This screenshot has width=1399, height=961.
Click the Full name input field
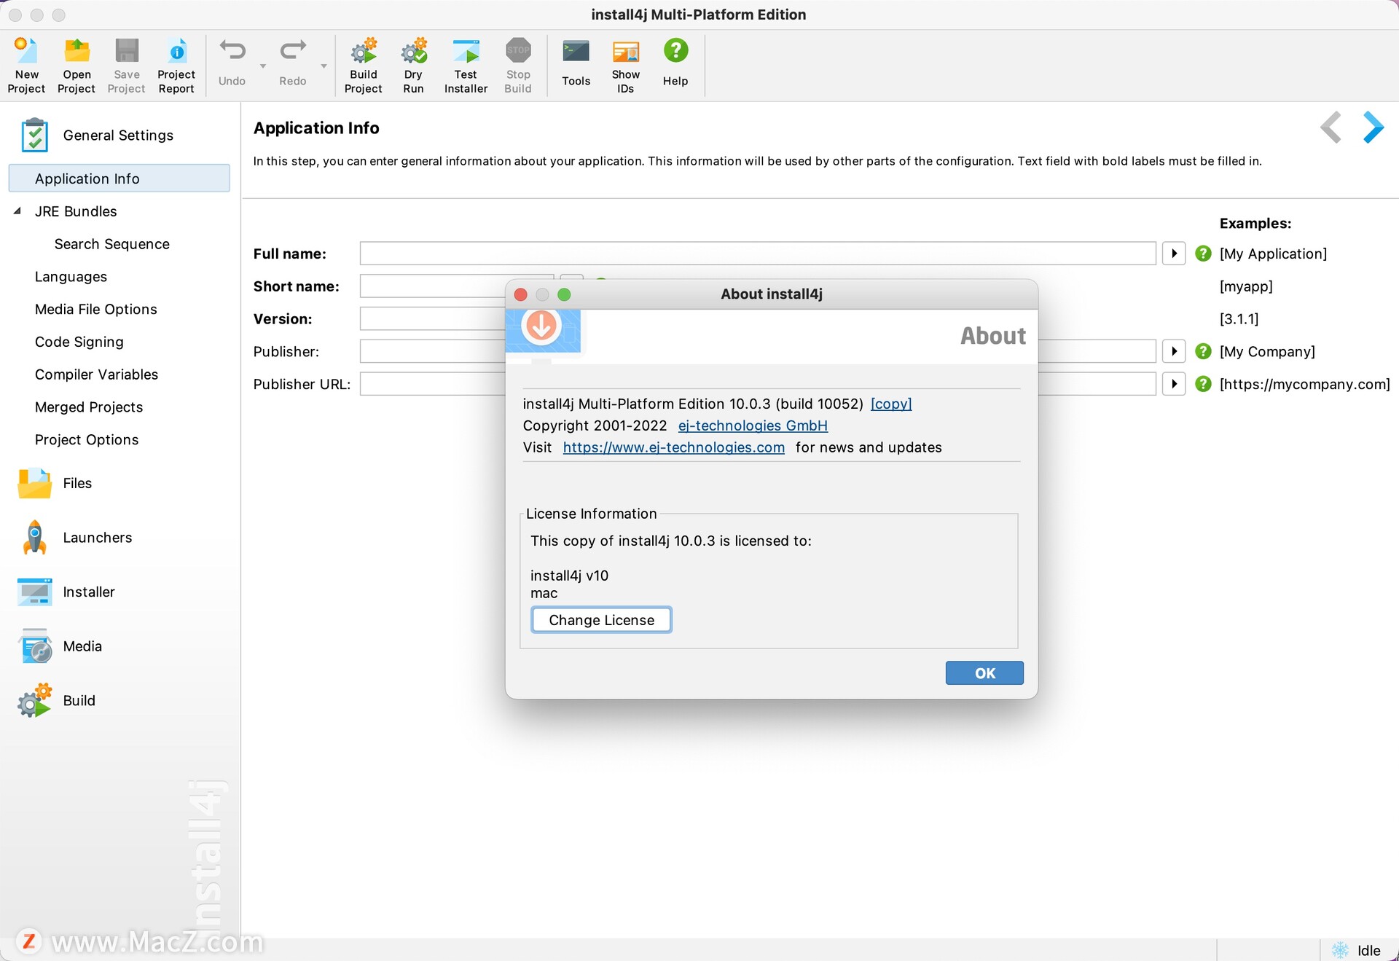tap(759, 253)
